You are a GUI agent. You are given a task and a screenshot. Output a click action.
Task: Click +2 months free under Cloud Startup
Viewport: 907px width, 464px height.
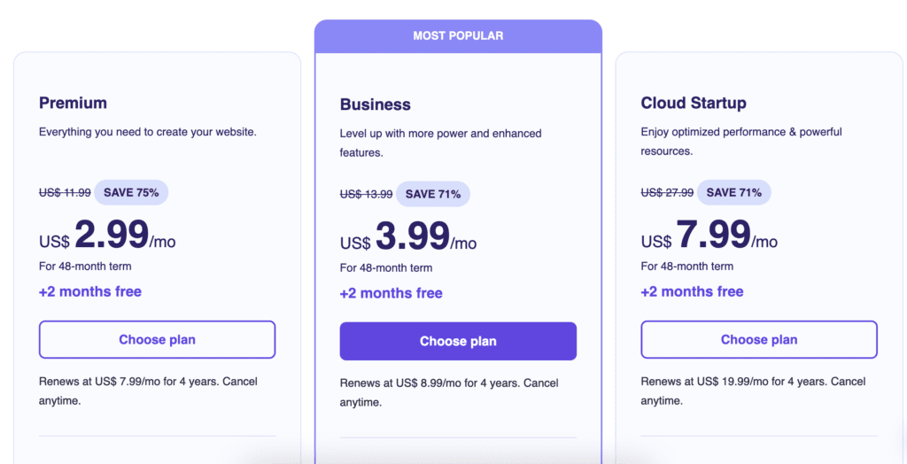693,291
